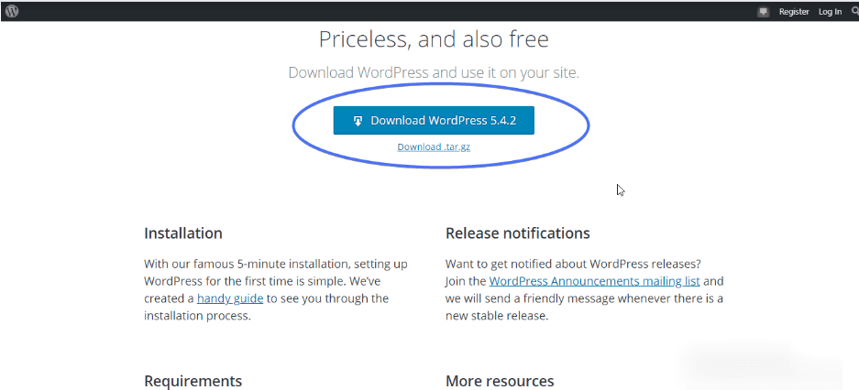Click the Download WordPress 5.4.2 button
Screen dimensions: 859x390
[434, 120]
